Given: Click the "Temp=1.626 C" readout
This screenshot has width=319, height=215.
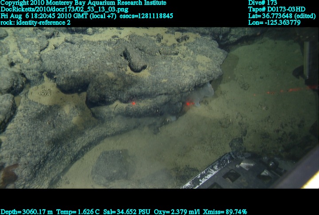Looking at the screenshot, I should pos(78,212).
